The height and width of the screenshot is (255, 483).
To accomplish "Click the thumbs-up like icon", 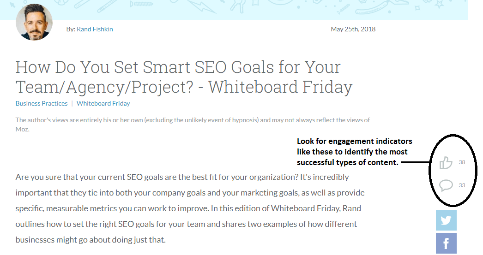I will pos(446,162).
